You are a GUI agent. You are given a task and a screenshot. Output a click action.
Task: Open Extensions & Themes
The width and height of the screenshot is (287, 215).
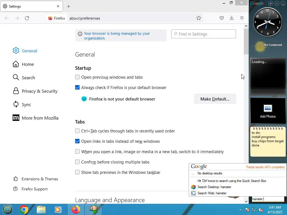pyautogui.click(x=36, y=179)
